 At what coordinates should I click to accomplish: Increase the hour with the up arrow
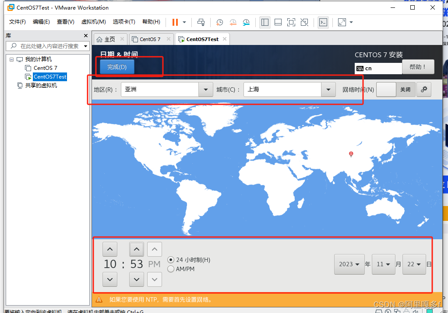coord(109,250)
